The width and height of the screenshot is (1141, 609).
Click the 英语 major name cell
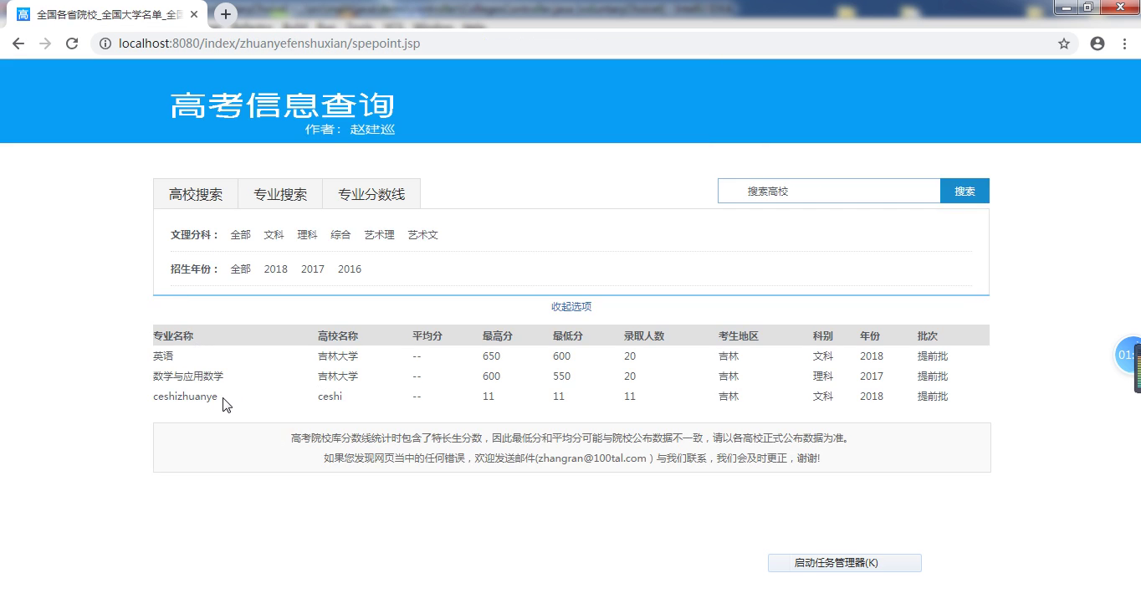click(163, 356)
